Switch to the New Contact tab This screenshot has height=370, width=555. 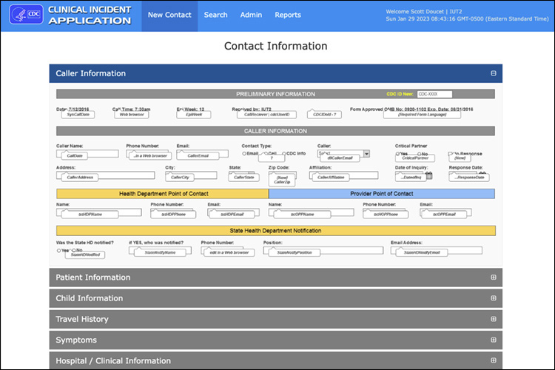pyautogui.click(x=169, y=15)
